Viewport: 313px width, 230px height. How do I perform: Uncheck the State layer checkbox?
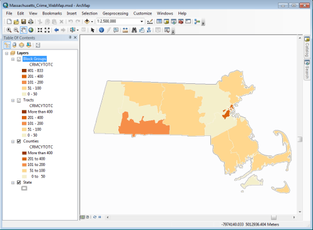[19, 182]
